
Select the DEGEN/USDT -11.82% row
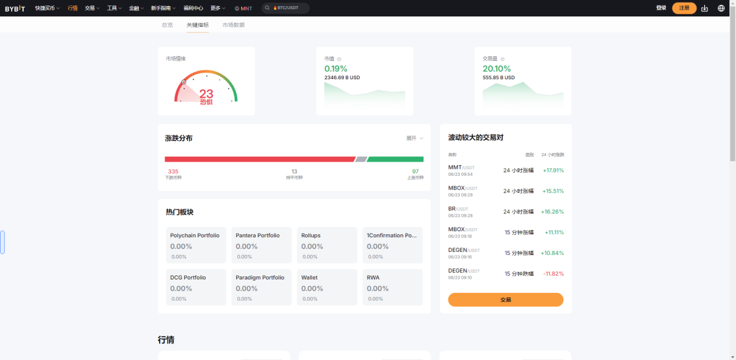point(506,273)
